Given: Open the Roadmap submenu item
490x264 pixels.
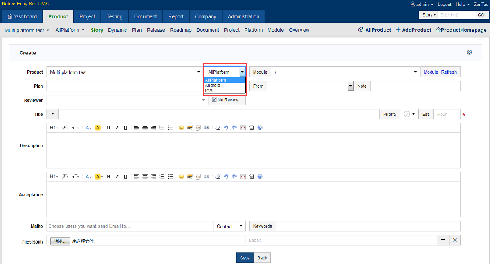Looking at the screenshot, I should tap(180, 30).
